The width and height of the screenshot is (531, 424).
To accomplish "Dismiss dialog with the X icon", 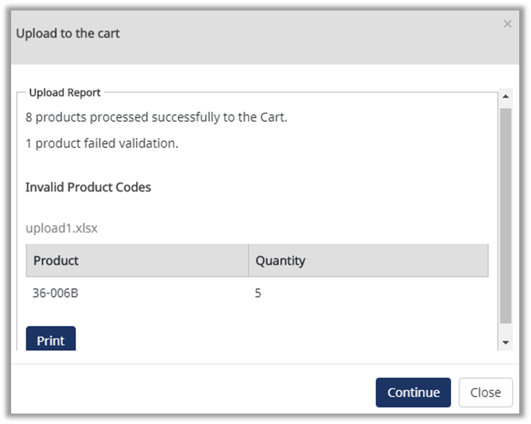I will coord(507,24).
